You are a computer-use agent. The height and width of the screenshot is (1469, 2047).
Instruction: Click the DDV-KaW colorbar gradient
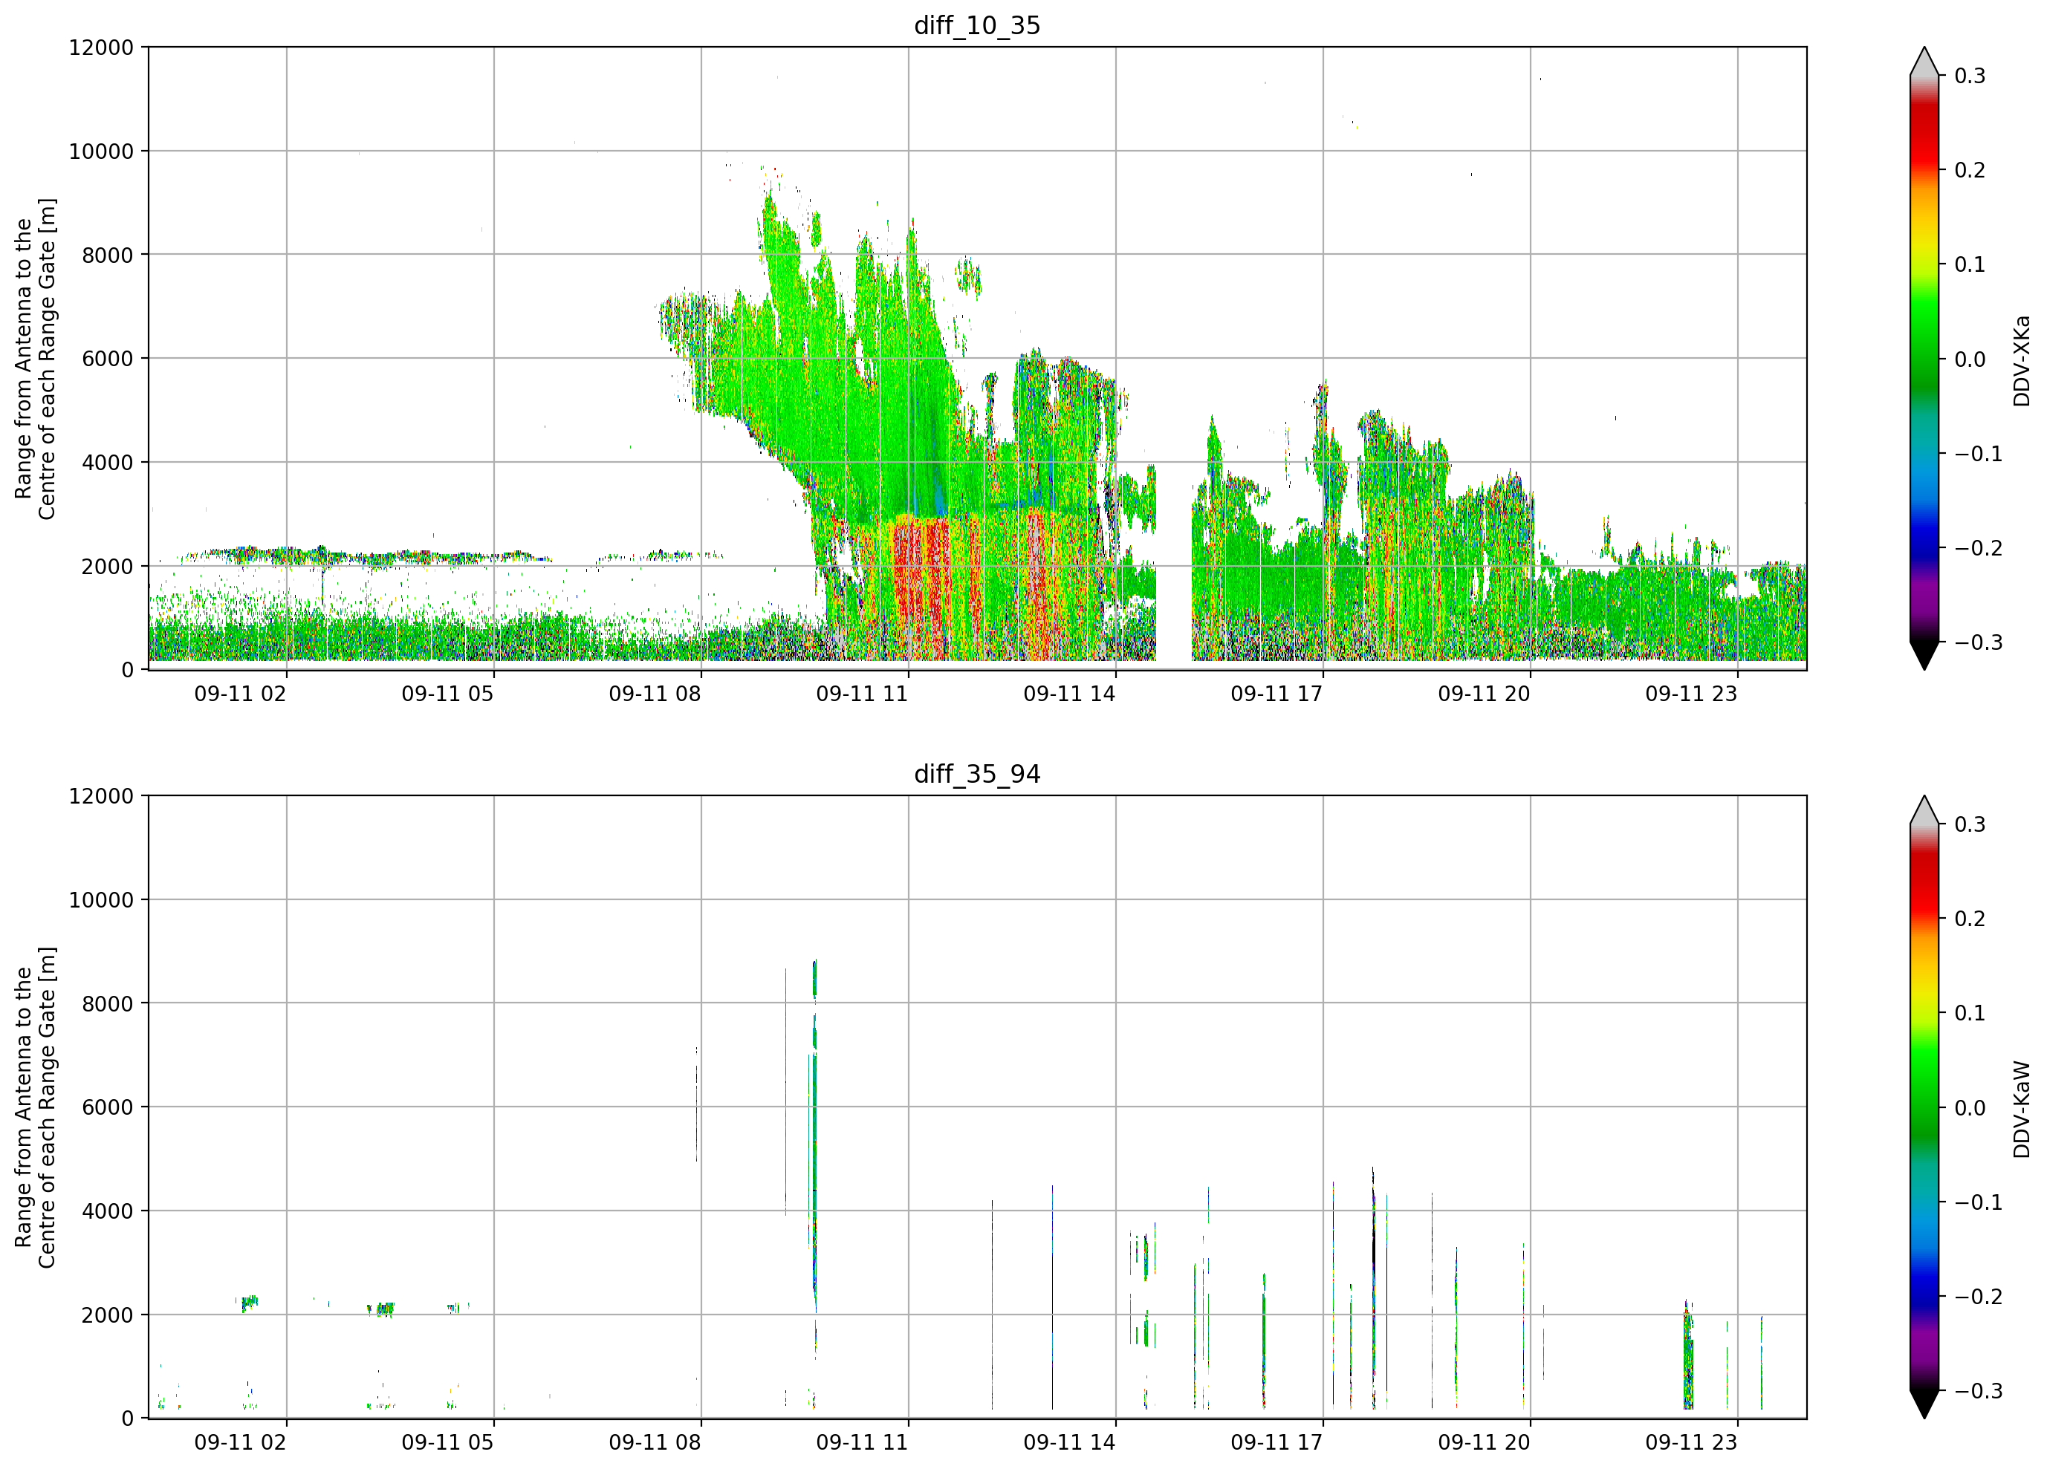coord(1924,1107)
